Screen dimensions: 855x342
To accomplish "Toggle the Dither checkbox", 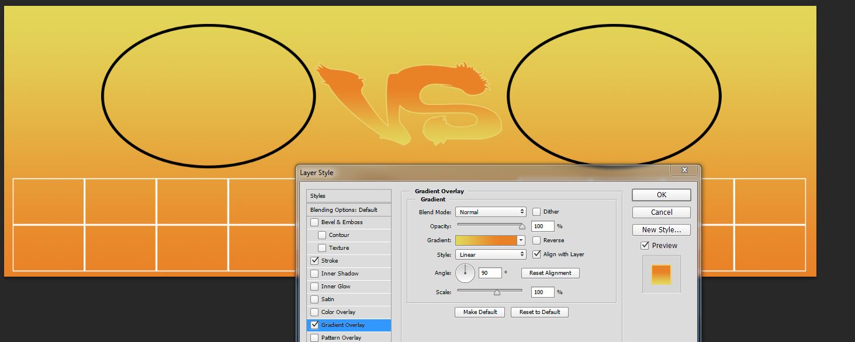I will 536,212.
